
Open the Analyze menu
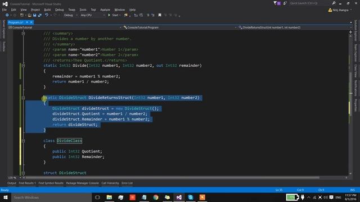(105, 10)
